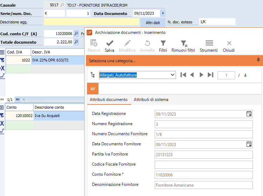The image size is (263, 196).
Task: Click the yellow Descrizione agg. field
Action: coord(92,22)
